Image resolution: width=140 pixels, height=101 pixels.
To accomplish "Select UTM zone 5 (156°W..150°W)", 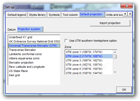I will pos(89,69).
